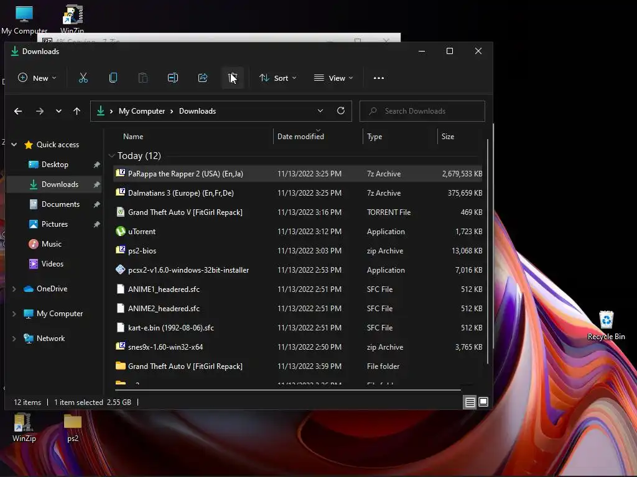637x477 pixels.
Task: Go back with the left arrow
Action: click(x=18, y=111)
